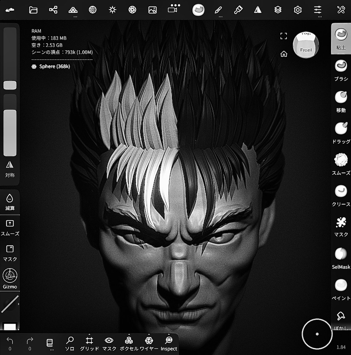Reset camera with home button

284,54
